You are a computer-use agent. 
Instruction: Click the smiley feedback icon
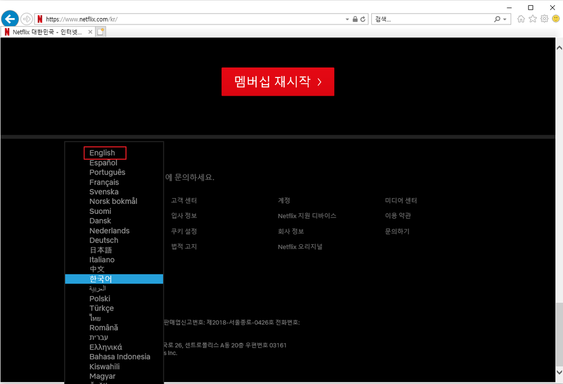pyautogui.click(x=556, y=19)
